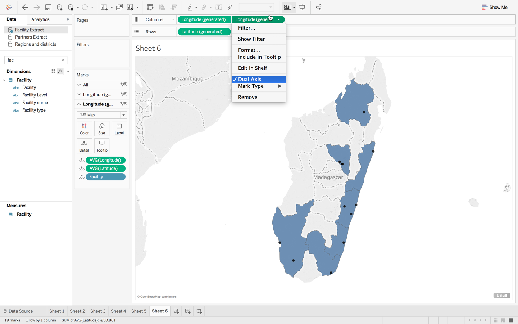
Task: Collapse the Facility dimension tree
Action: [x=4, y=80]
